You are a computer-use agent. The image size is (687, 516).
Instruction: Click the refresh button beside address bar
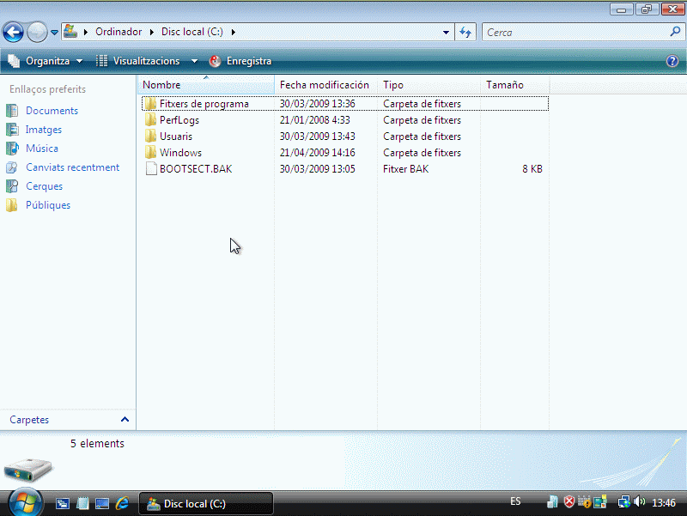click(x=465, y=33)
